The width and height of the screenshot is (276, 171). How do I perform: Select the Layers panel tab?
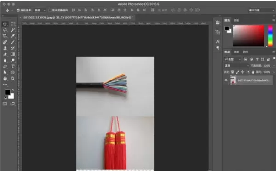[x=227, y=52]
